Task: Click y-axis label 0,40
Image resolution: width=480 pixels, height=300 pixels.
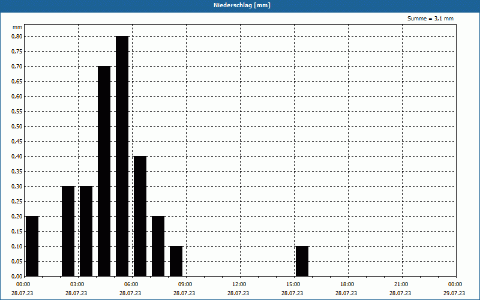Action: (x=17, y=157)
